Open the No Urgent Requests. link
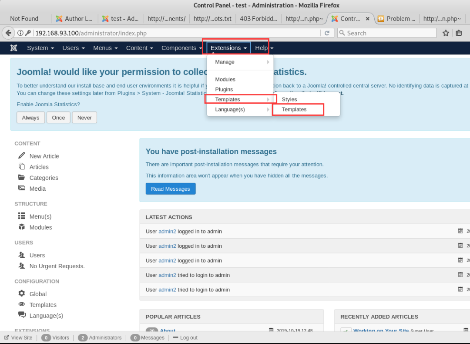Viewport: 470px width, 344px height. pyautogui.click(x=57, y=266)
